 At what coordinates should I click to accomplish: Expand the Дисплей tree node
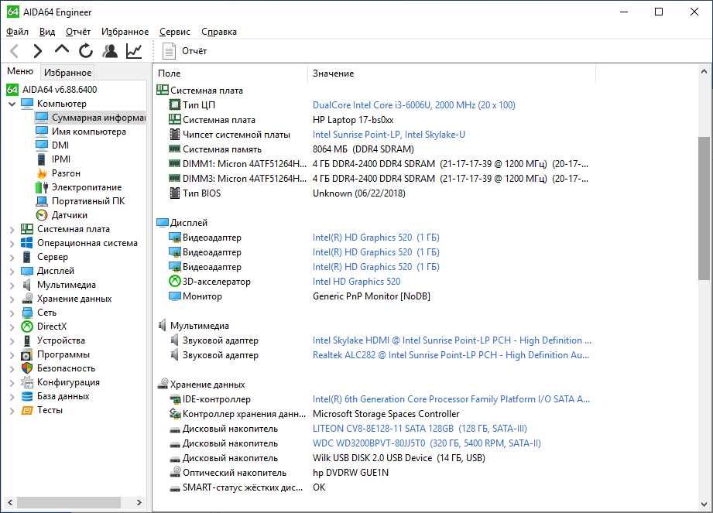(12, 272)
